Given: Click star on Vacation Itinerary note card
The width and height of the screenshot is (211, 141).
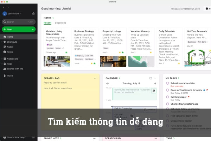Looking at the screenshot, I should pyautogui.click(x=151, y=53).
